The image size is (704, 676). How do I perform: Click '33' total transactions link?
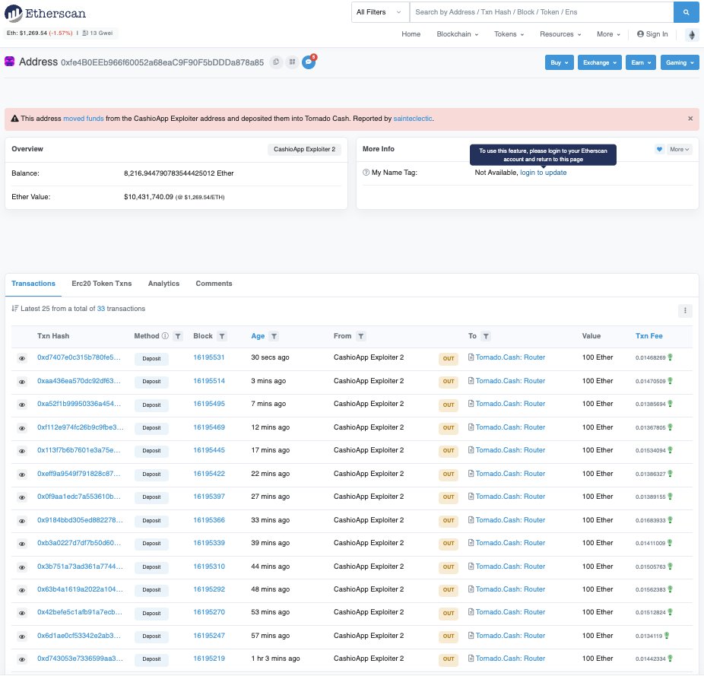point(100,309)
